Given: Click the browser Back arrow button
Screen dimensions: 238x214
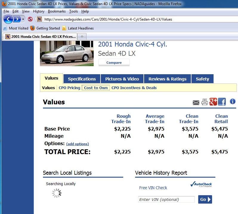Looking at the screenshot, I should [x=8, y=19].
